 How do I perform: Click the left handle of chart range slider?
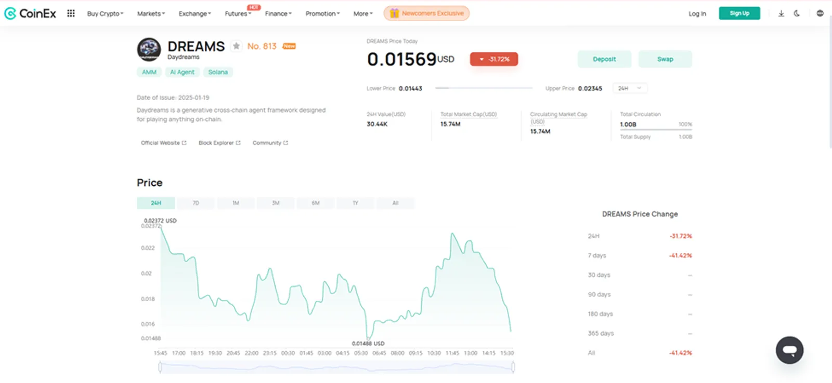click(160, 367)
